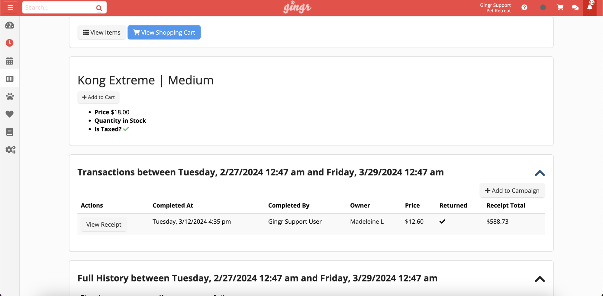The image size is (603, 296).
Task: Click Add to Campaign button
Action: tap(512, 191)
